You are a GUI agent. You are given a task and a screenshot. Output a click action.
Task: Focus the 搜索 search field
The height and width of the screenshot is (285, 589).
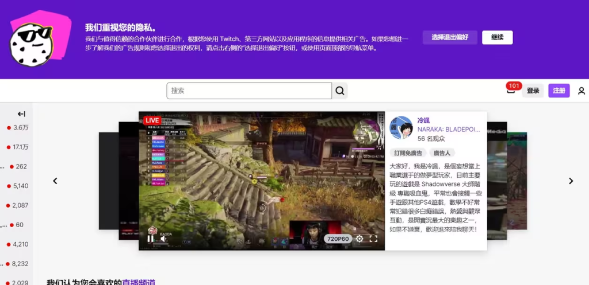pyautogui.click(x=249, y=91)
